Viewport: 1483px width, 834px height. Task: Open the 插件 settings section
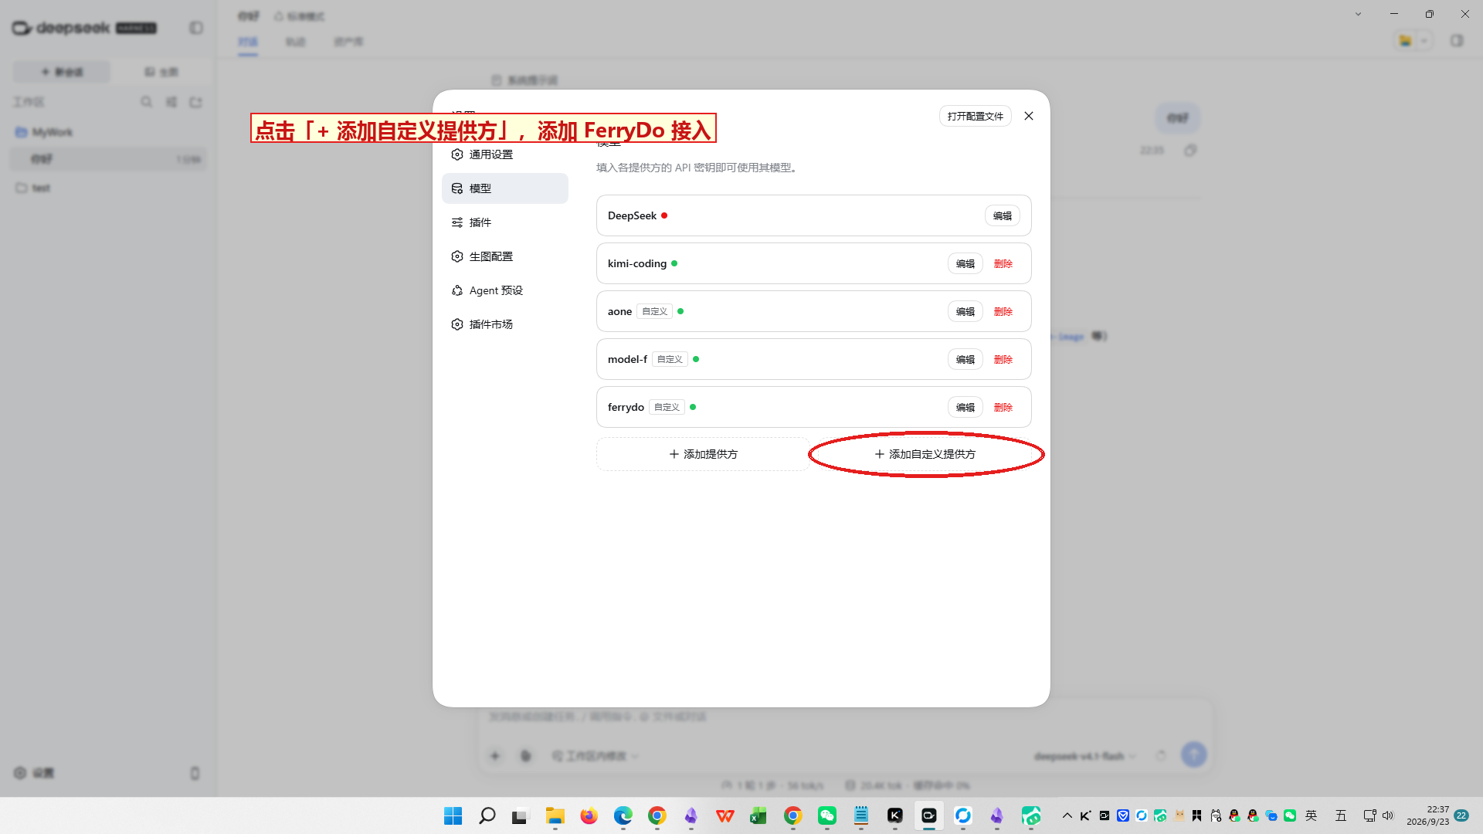pyautogui.click(x=504, y=222)
